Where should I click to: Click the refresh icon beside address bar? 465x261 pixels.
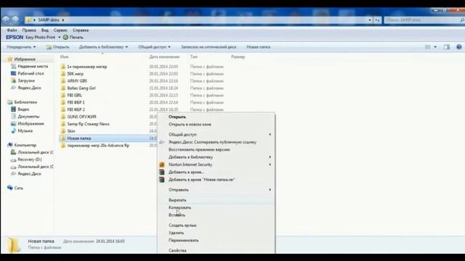pyautogui.click(x=377, y=20)
